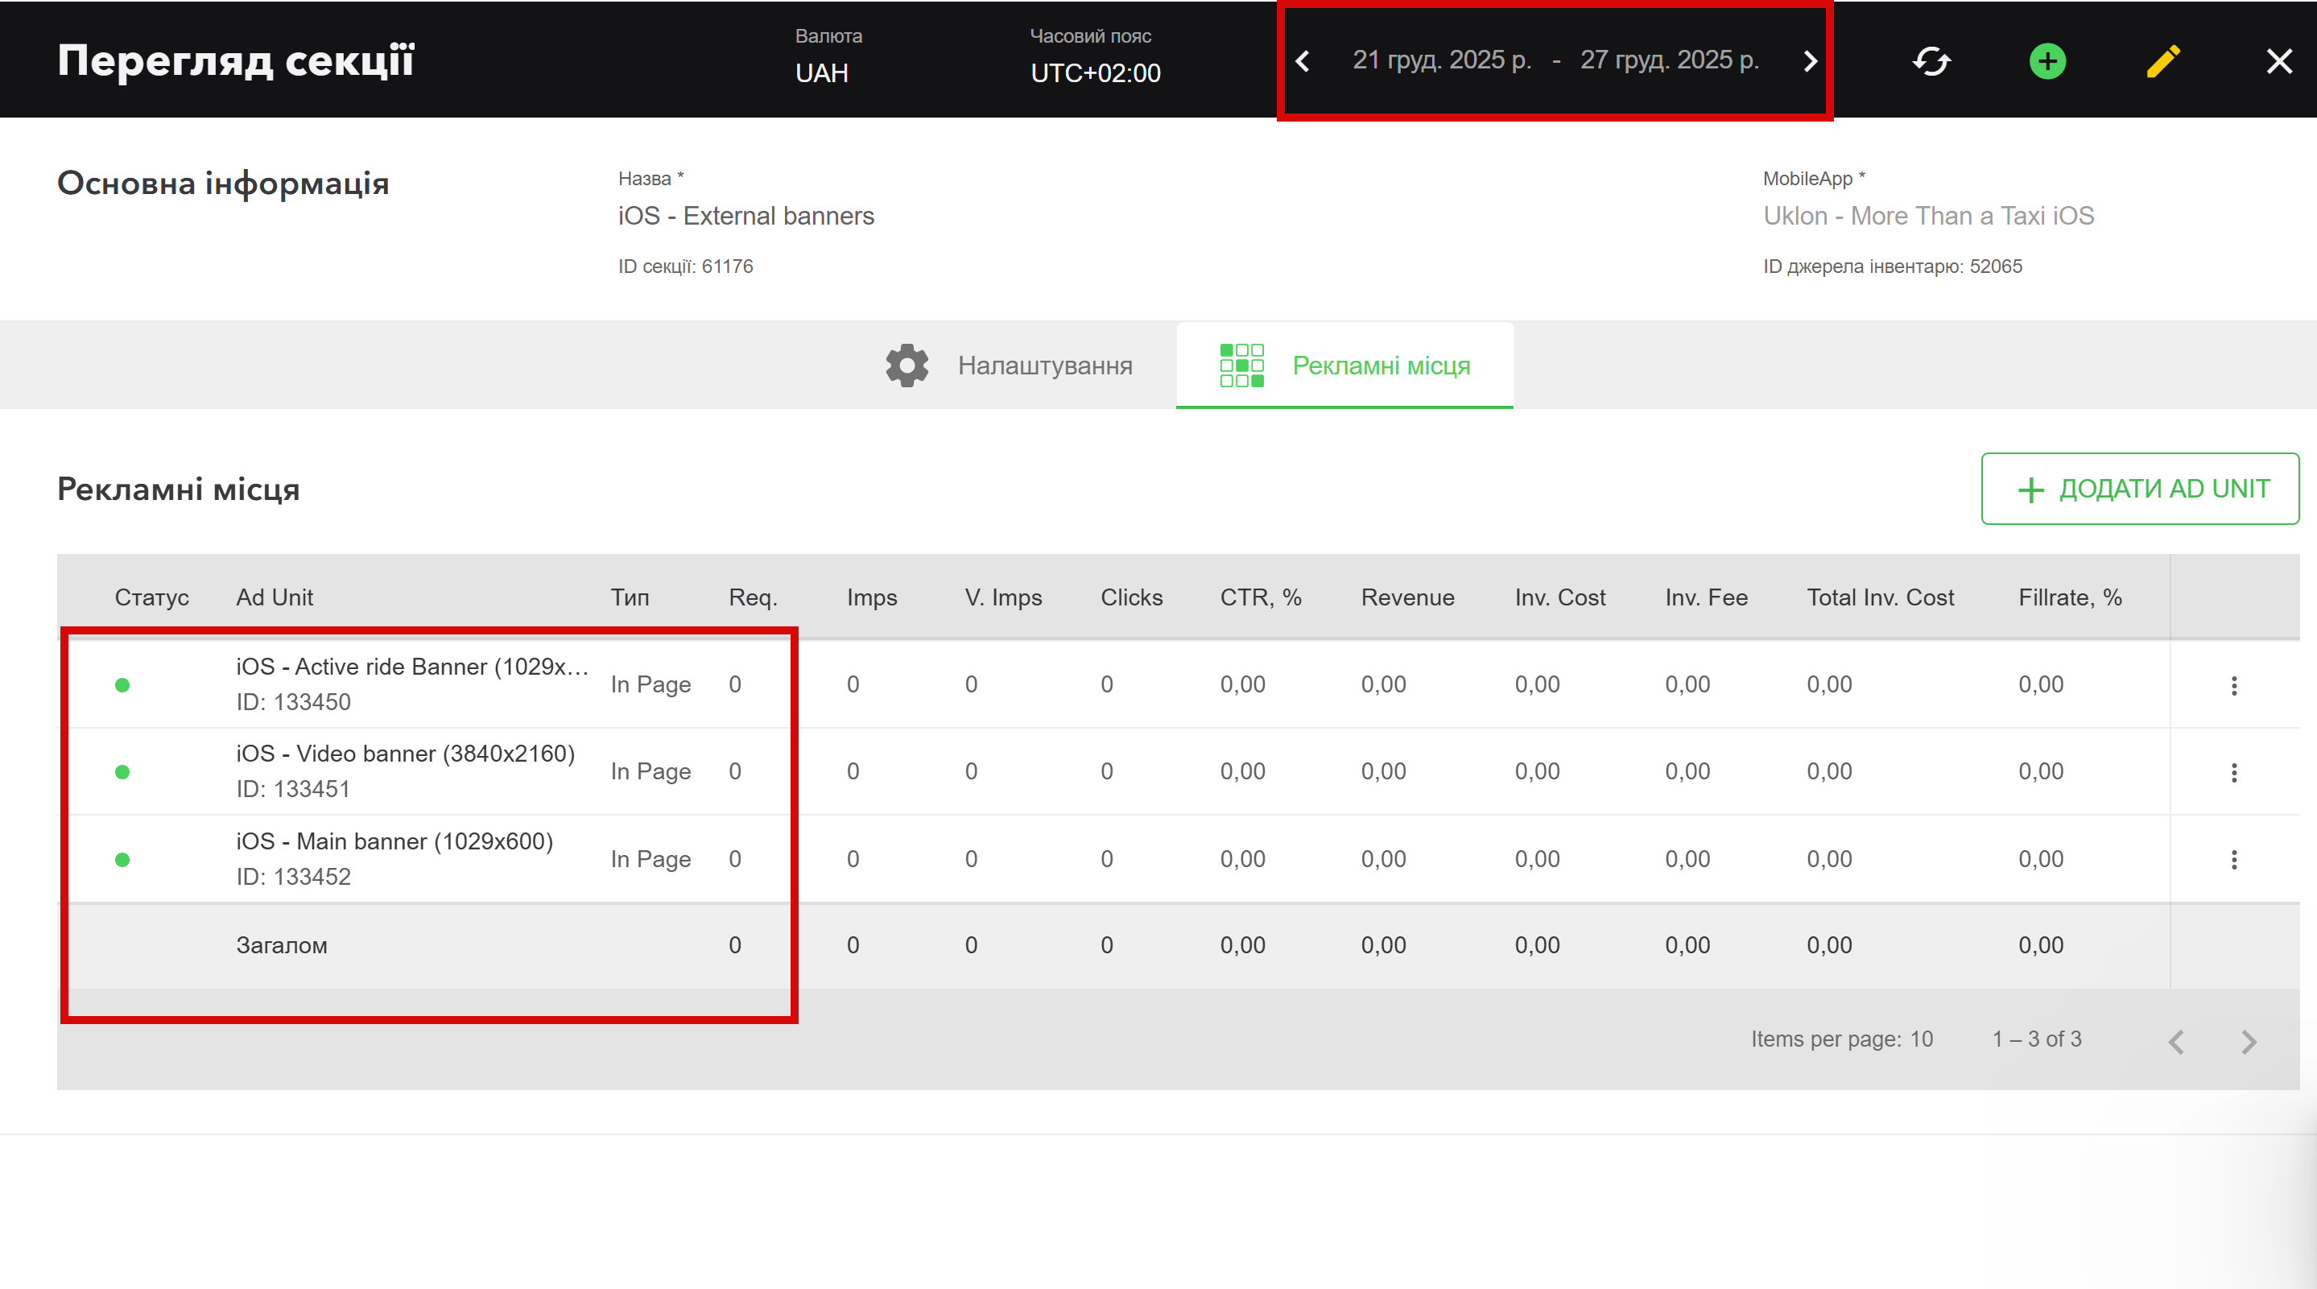The height and width of the screenshot is (1289, 2317).
Task: Open Items per page selector
Action: coord(1920,1039)
